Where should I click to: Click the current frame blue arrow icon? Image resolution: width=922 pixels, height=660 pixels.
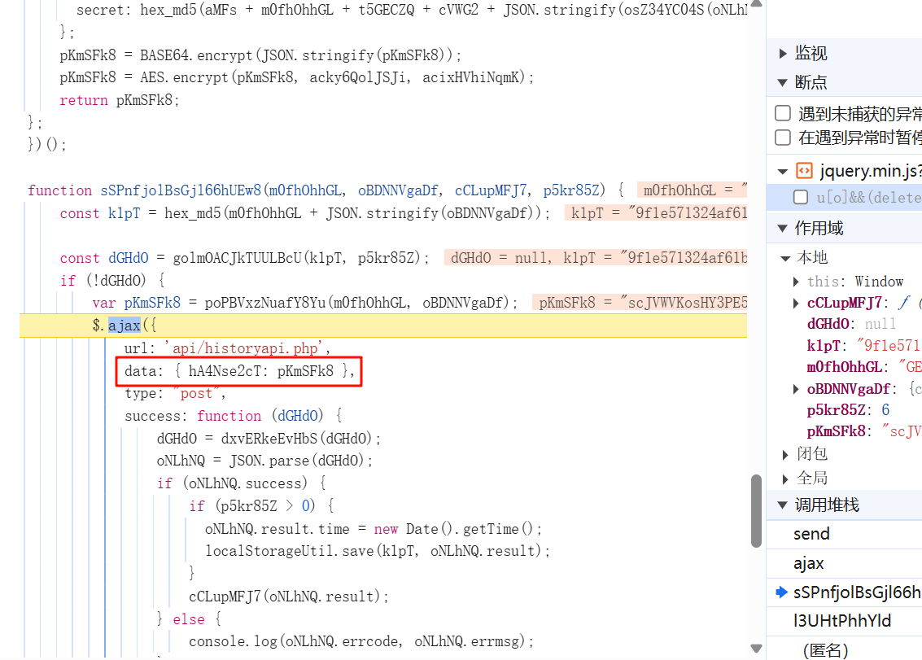coord(781,592)
